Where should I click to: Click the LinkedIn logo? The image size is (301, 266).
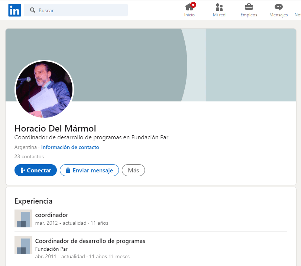14,10
